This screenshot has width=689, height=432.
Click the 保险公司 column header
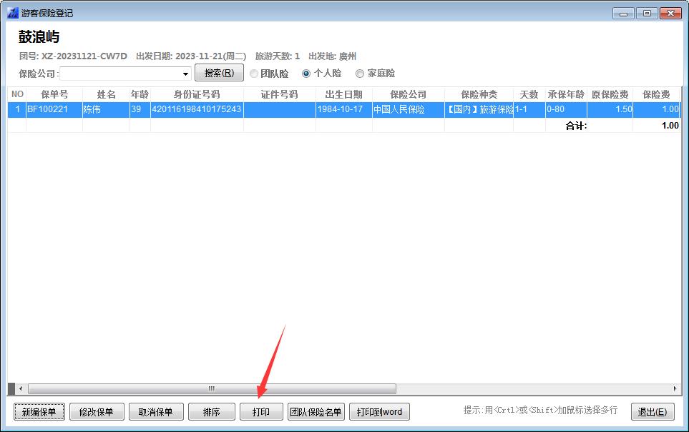(x=408, y=94)
